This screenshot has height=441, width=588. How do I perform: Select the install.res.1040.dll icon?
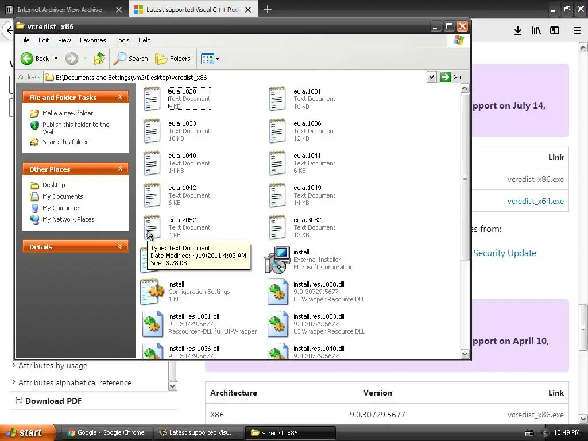point(277,351)
